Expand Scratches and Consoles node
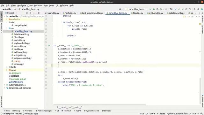 click(x=5, y=88)
